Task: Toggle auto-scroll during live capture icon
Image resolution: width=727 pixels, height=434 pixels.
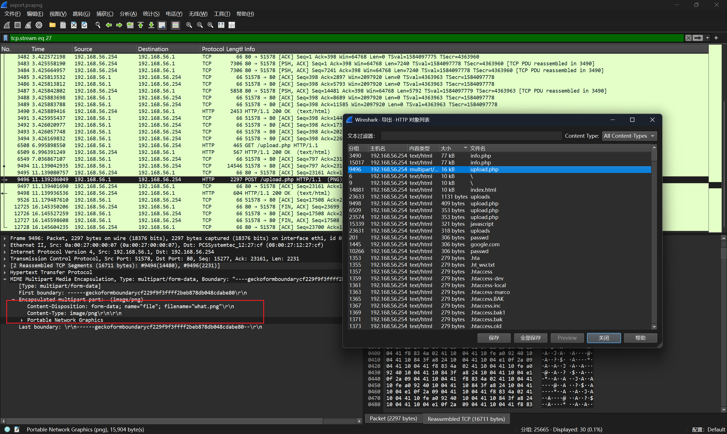Action: click(162, 25)
